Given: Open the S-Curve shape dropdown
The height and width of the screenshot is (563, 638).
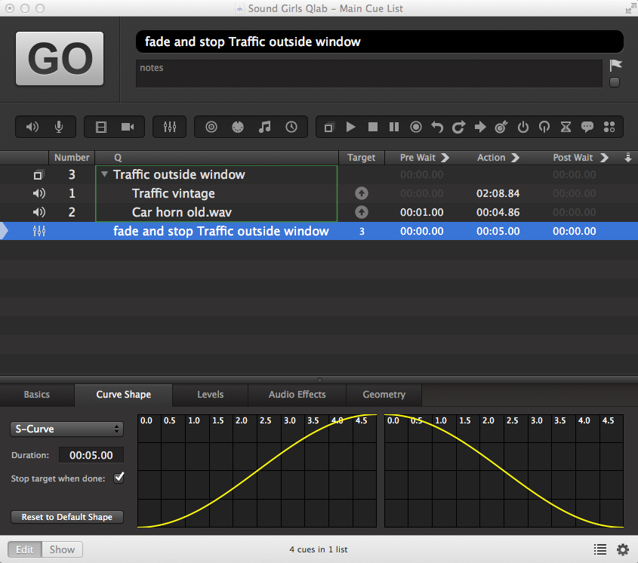Looking at the screenshot, I should coord(66,428).
